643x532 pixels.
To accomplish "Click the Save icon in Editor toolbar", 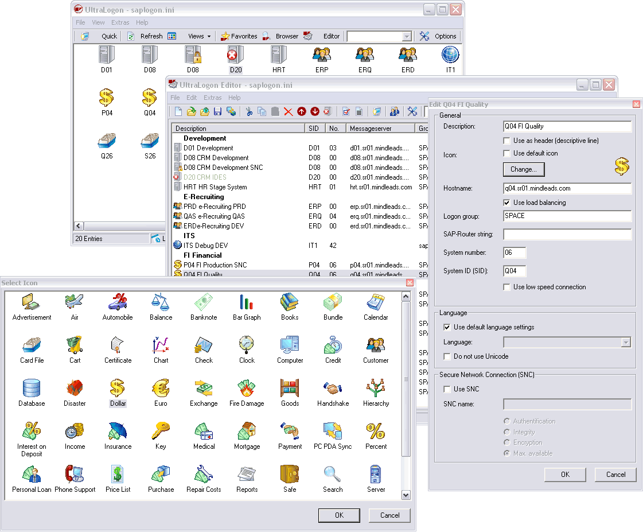I will point(218,111).
